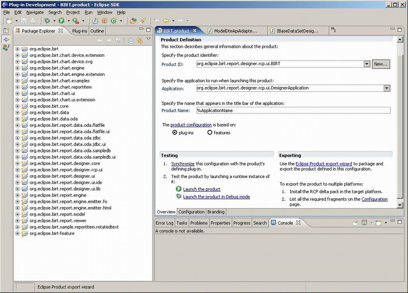The width and height of the screenshot is (408, 293).
Task: Open the File menu
Action: click(7, 12)
